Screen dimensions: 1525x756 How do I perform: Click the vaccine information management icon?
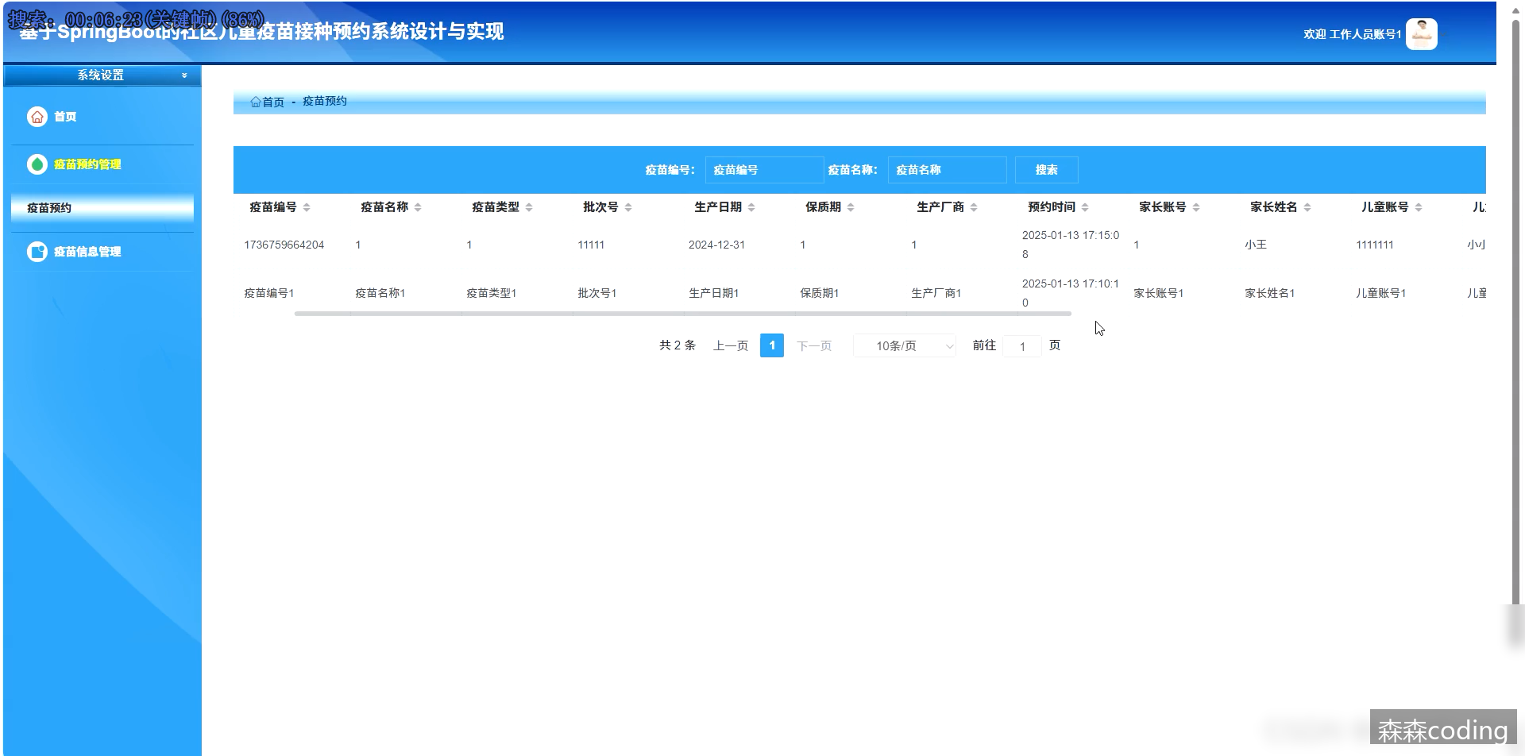coord(37,252)
